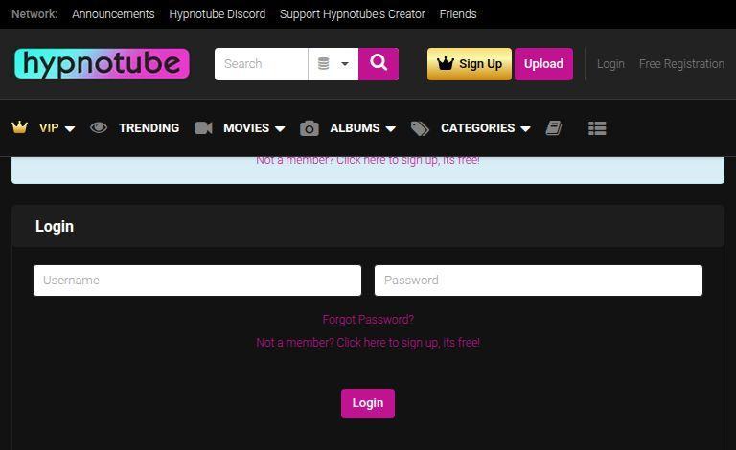Click the eye icon beside Trending

tap(99, 127)
